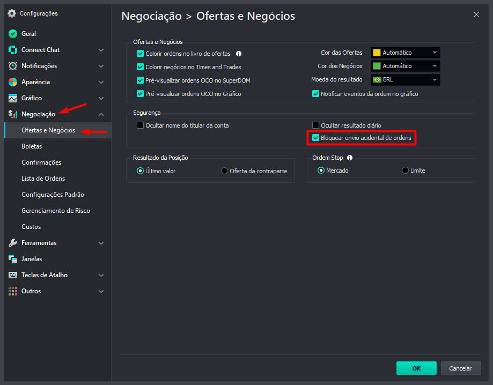Click the yellow Cor das Ofertas swatch
The height and width of the screenshot is (385, 493).
coord(377,52)
